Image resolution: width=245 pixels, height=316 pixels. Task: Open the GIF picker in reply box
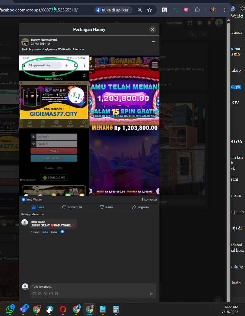pyautogui.click(x=51, y=294)
